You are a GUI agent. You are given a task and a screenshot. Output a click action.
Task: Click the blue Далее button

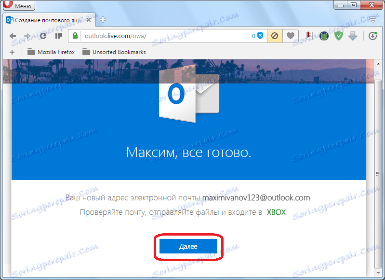[x=188, y=246]
